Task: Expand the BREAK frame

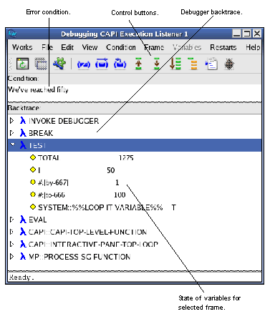Action: click(11, 133)
